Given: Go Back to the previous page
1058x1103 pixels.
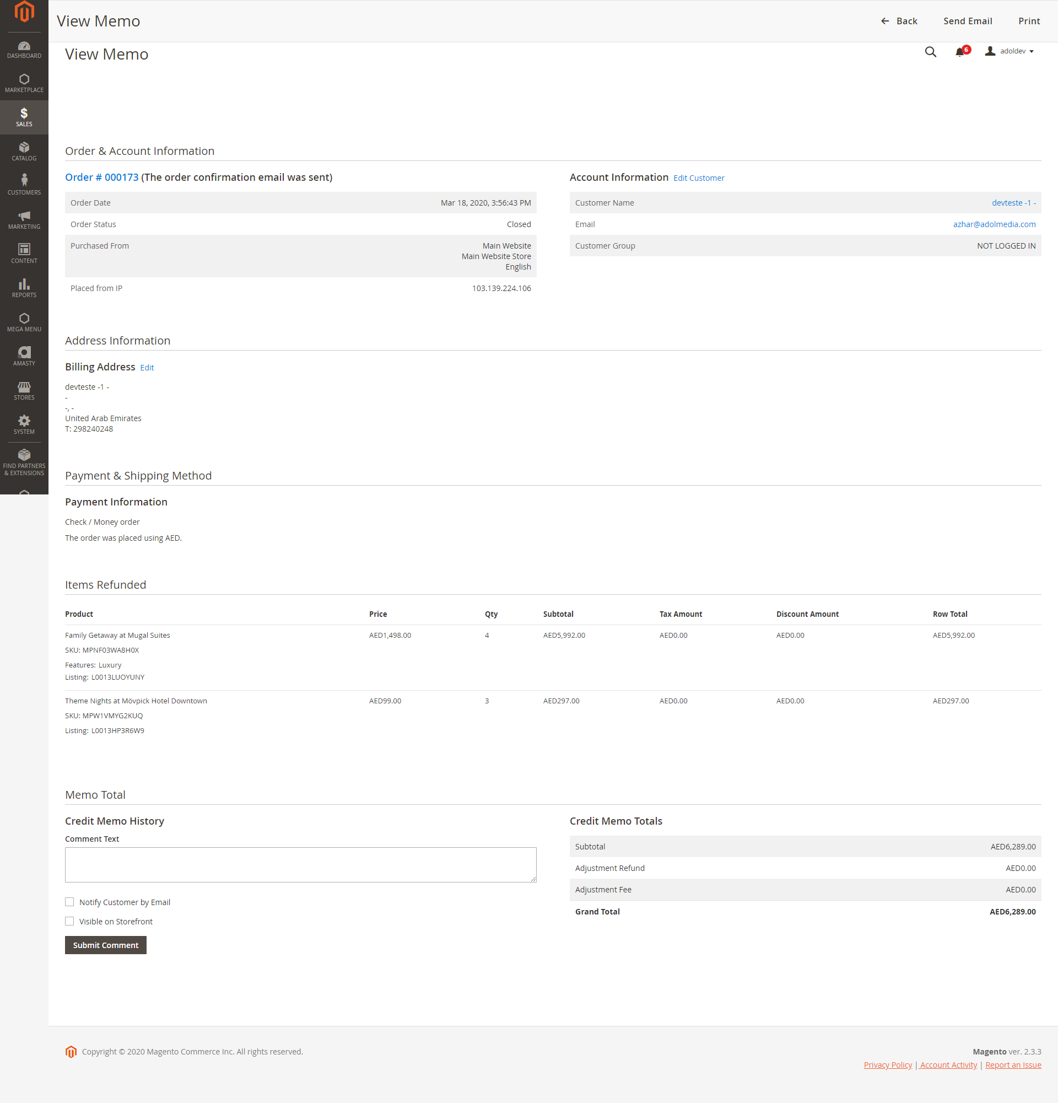Looking at the screenshot, I should pos(899,21).
